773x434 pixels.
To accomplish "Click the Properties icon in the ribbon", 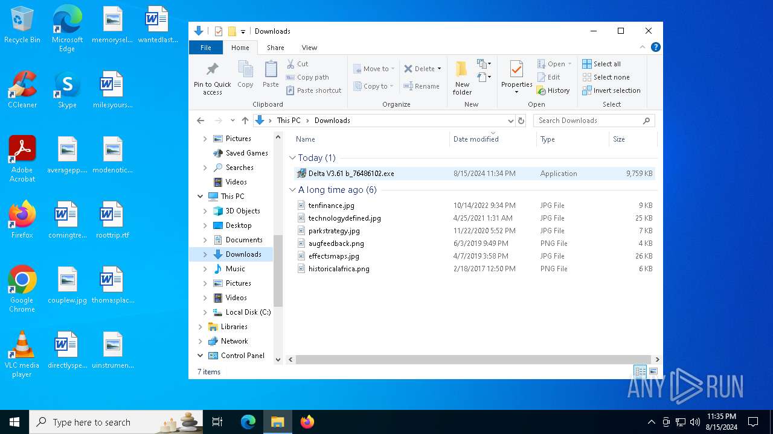I will tap(516, 69).
